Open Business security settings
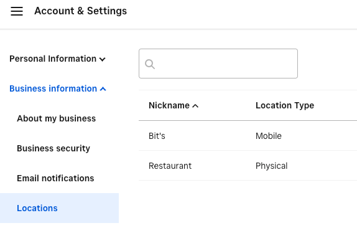Screen dimensions: 357x228 point(53,148)
